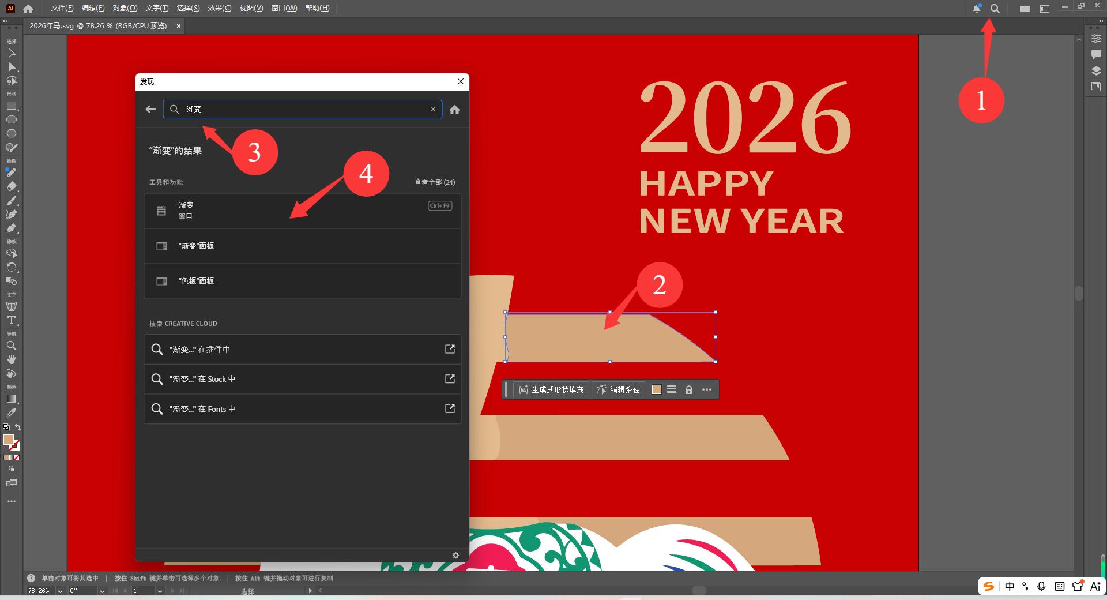Set fill to None in toolbar
Viewport: 1107px width, 600px height.
[x=17, y=457]
